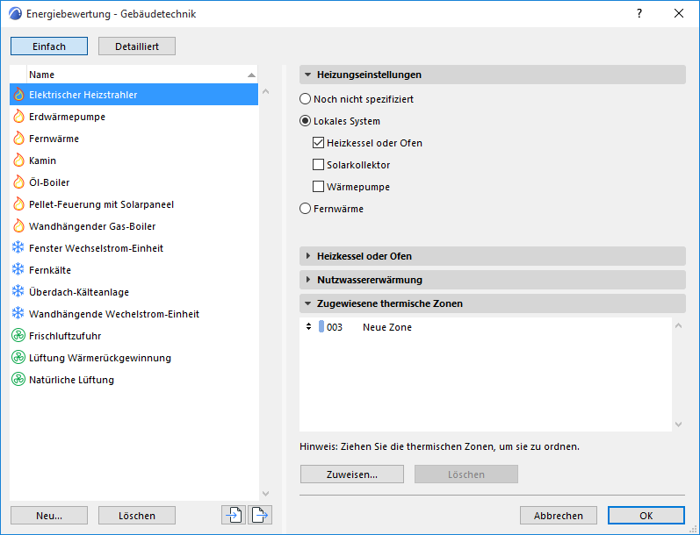700x535 pixels.
Task: Click the import system icon button
Action: 234,515
